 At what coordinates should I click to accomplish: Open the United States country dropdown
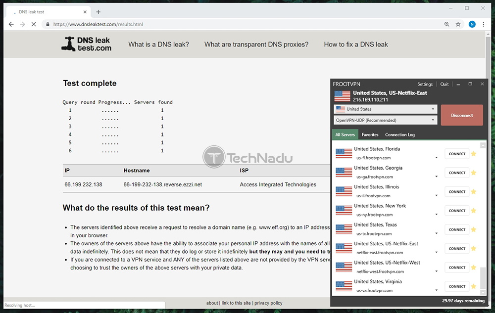(x=386, y=109)
